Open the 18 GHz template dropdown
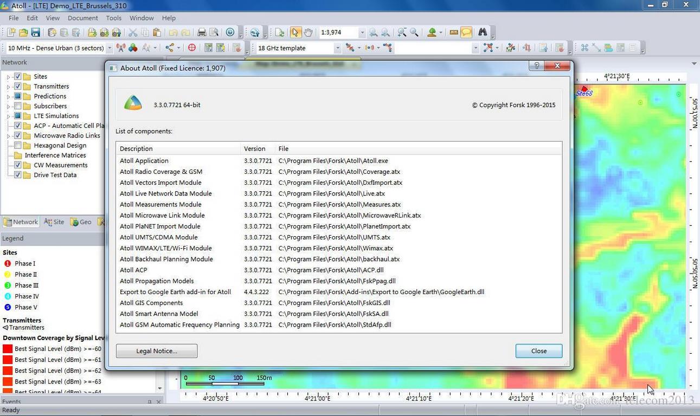 coord(337,48)
